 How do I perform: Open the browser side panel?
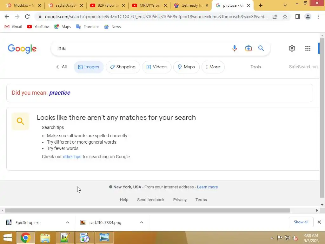(x=298, y=17)
